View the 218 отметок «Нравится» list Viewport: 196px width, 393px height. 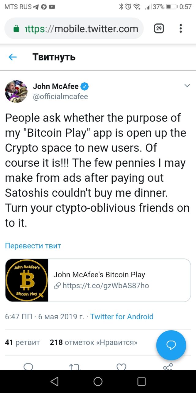[x=93, y=342]
